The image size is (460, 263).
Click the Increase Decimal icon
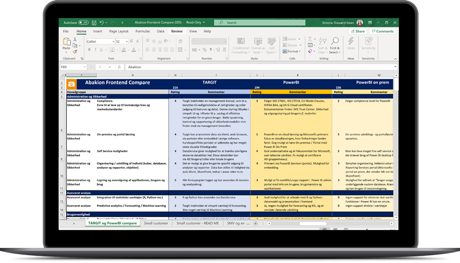(x=217, y=50)
